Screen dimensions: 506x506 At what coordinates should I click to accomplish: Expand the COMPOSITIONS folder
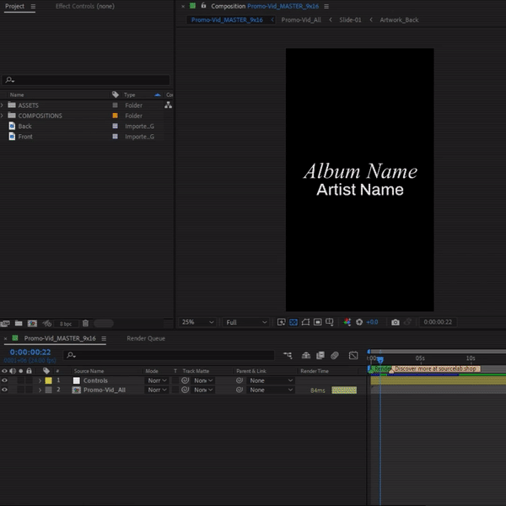pyautogui.click(x=3, y=116)
